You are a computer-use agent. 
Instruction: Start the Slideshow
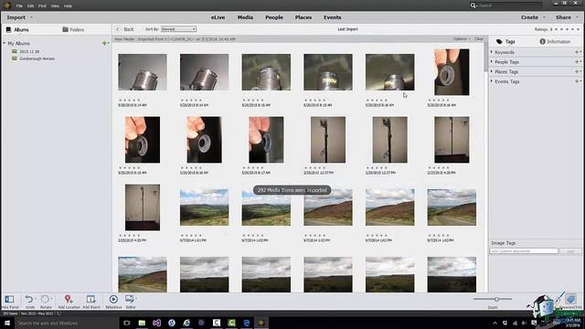(x=113, y=299)
